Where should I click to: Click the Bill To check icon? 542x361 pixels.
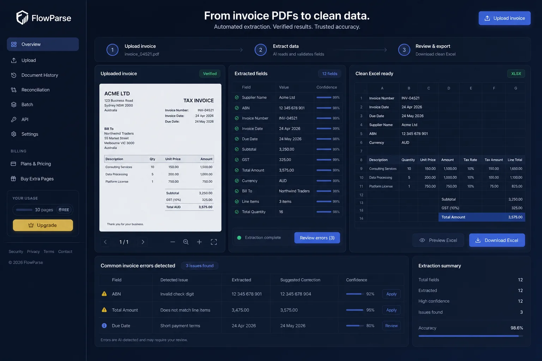pyautogui.click(x=237, y=191)
